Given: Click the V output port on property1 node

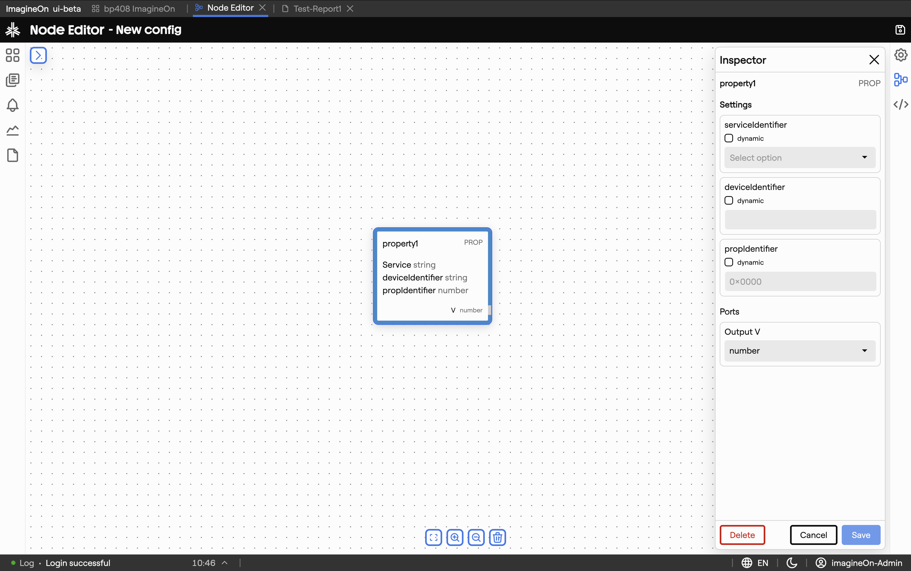Looking at the screenshot, I should click(x=489, y=310).
